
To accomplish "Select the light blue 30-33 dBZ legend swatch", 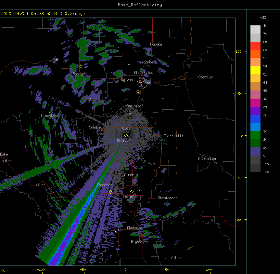I will pyautogui.click(x=255, y=127).
